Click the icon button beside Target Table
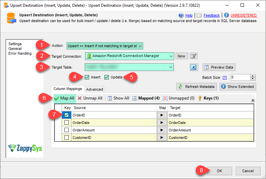This screenshot has height=179, width=266. coord(194,67)
